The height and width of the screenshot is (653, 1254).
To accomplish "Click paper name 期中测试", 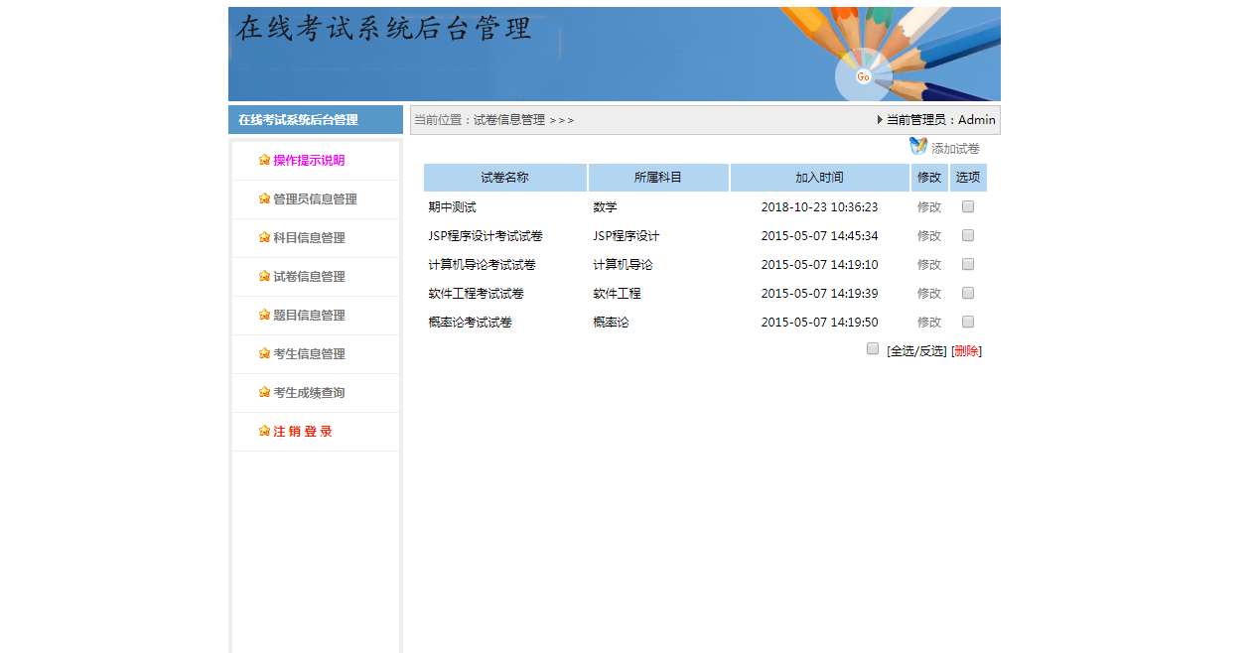I will 452,207.
